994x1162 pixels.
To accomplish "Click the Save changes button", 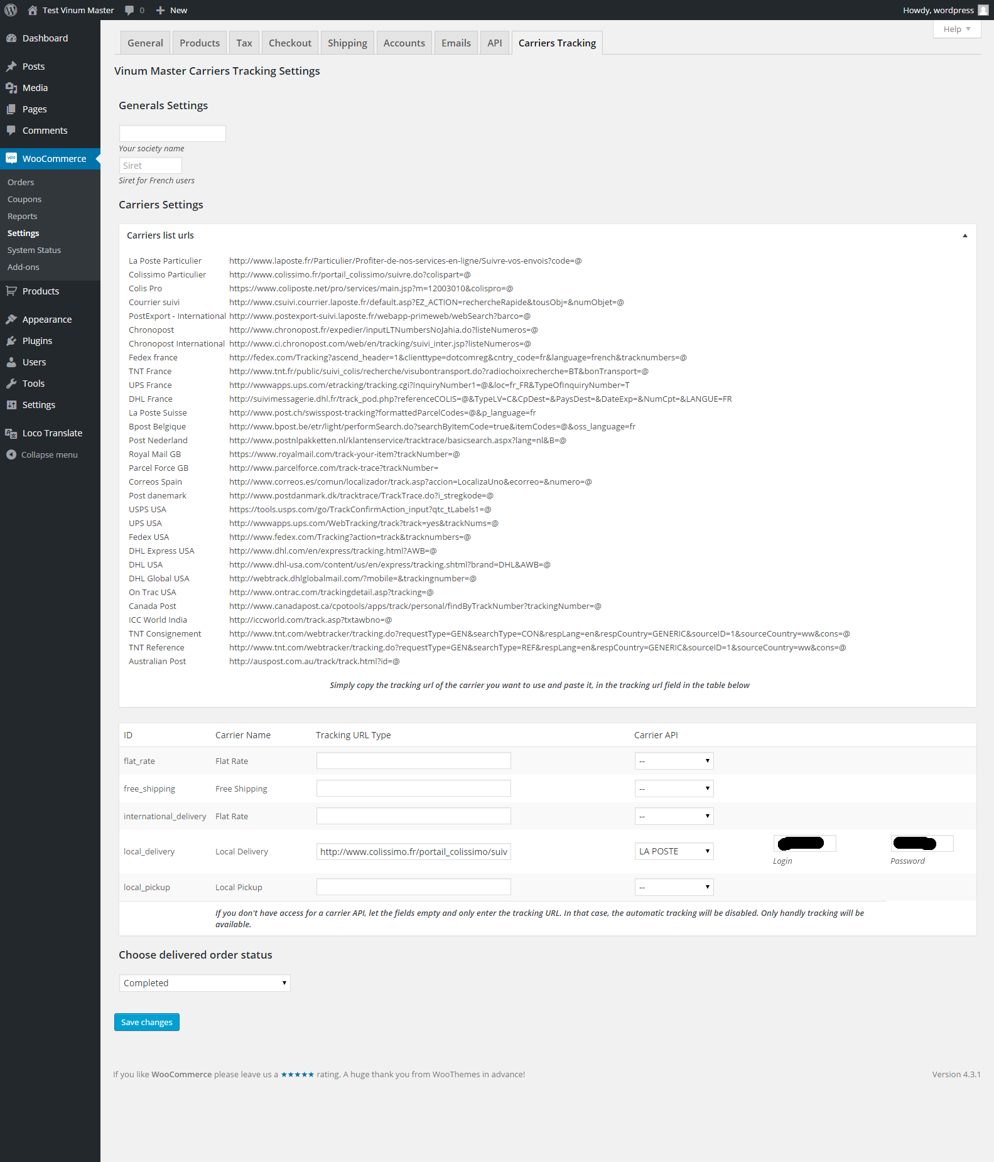I will [x=147, y=1022].
